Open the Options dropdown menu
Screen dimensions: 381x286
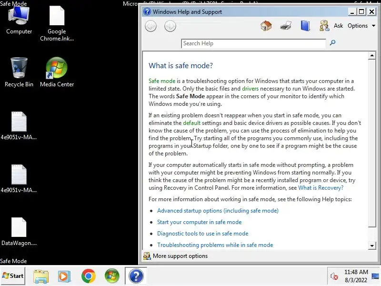(x=361, y=26)
